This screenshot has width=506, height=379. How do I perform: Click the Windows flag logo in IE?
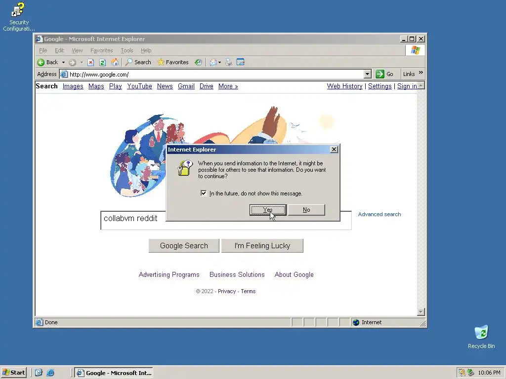click(x=415, y=50)
